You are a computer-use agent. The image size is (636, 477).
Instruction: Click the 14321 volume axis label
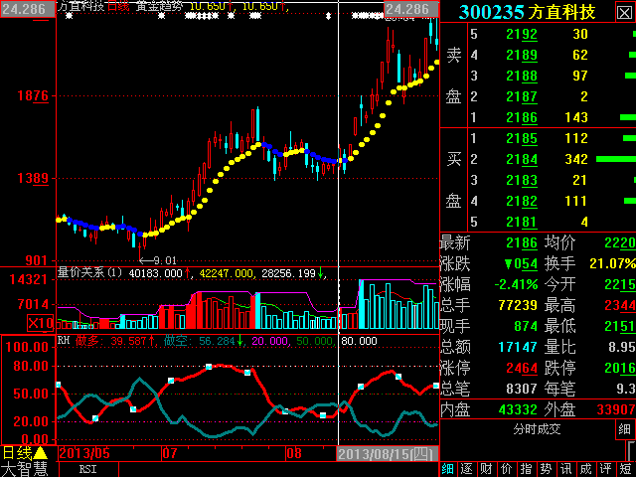pyautogui.click(x=29, y=279)
